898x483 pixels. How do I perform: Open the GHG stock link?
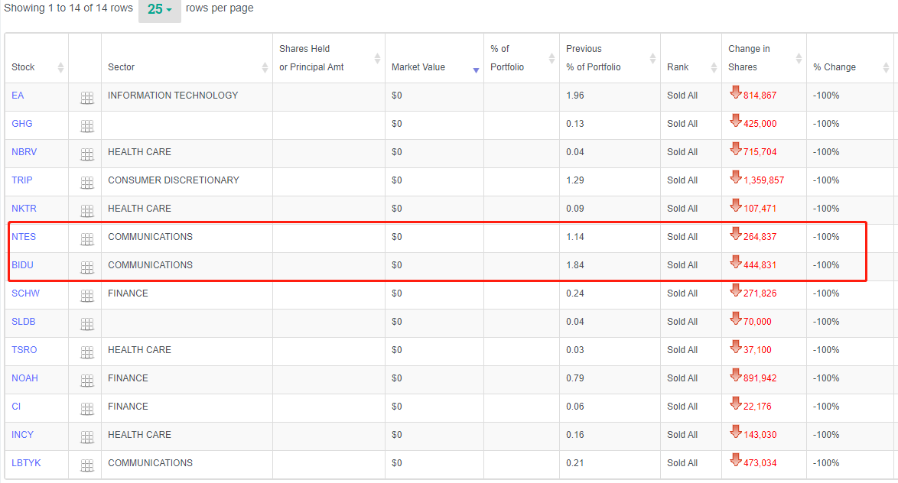click(21, 124)
